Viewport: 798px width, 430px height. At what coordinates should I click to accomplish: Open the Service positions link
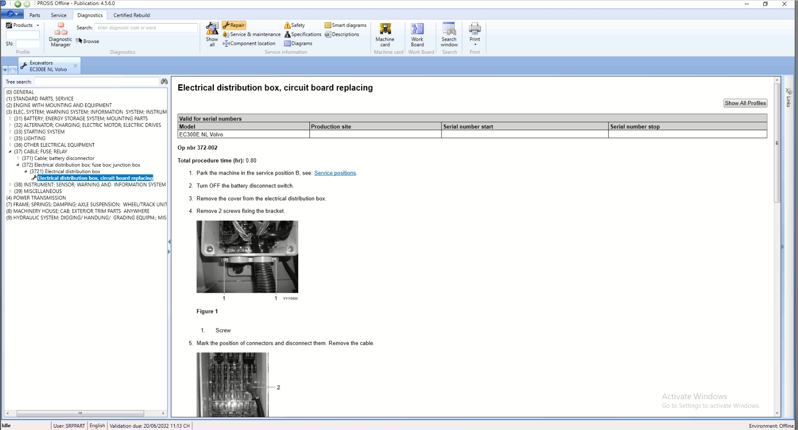335,173
